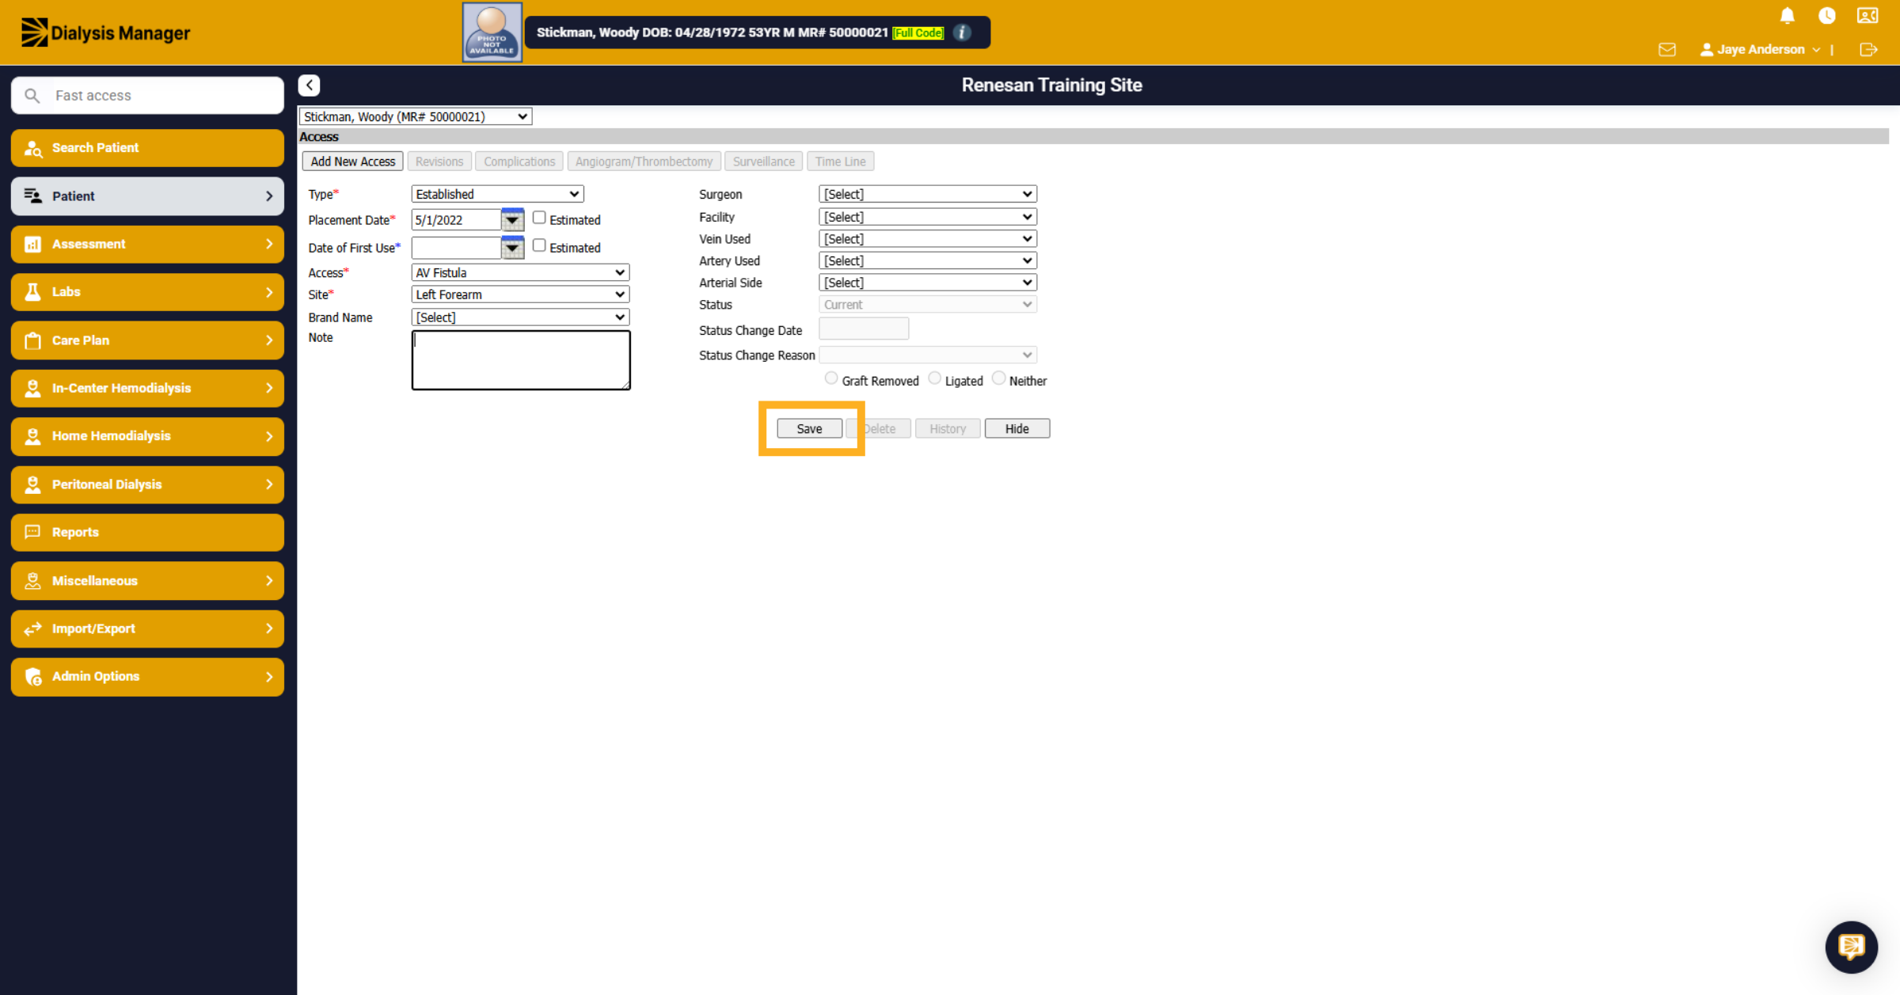Click the Fast access search magnifier icon
Viewport: 1900px width, 995px height.
click(x=32, y=95)
